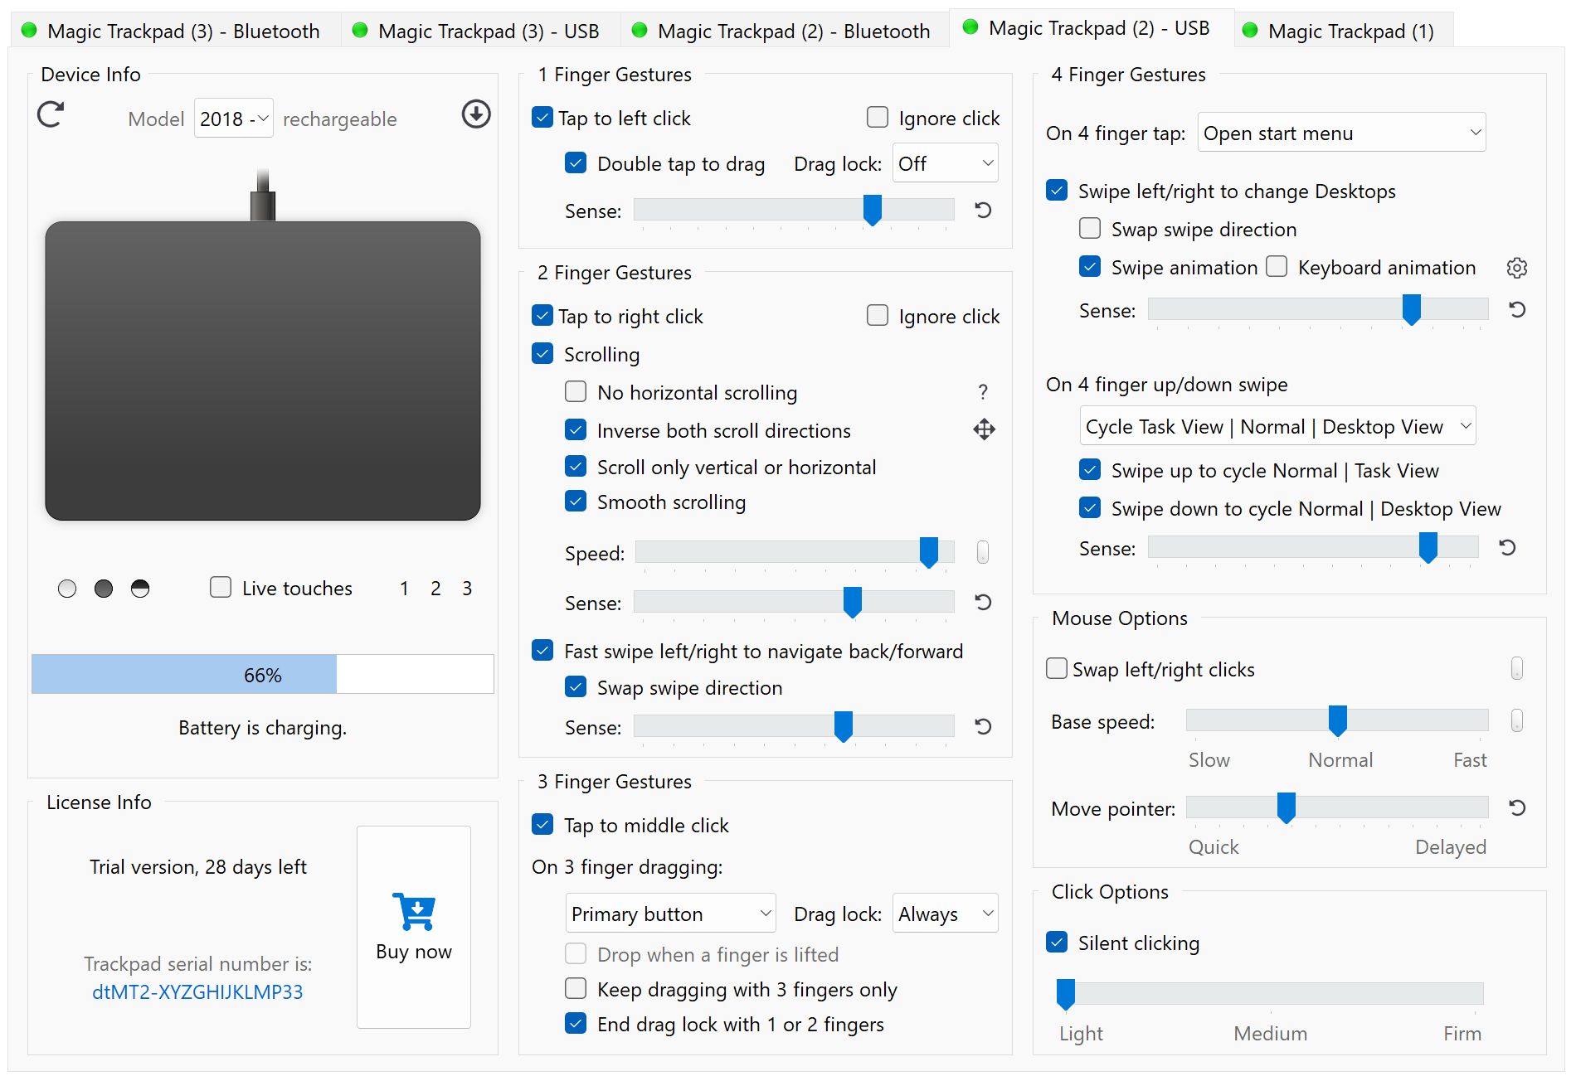Adjust the scrolling Speed slider
Screen dimensions: 1576x1081
tap(929, 552)
